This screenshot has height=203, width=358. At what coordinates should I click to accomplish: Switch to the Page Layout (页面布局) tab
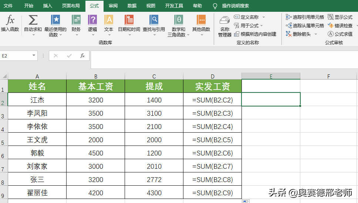coord(71,6)
